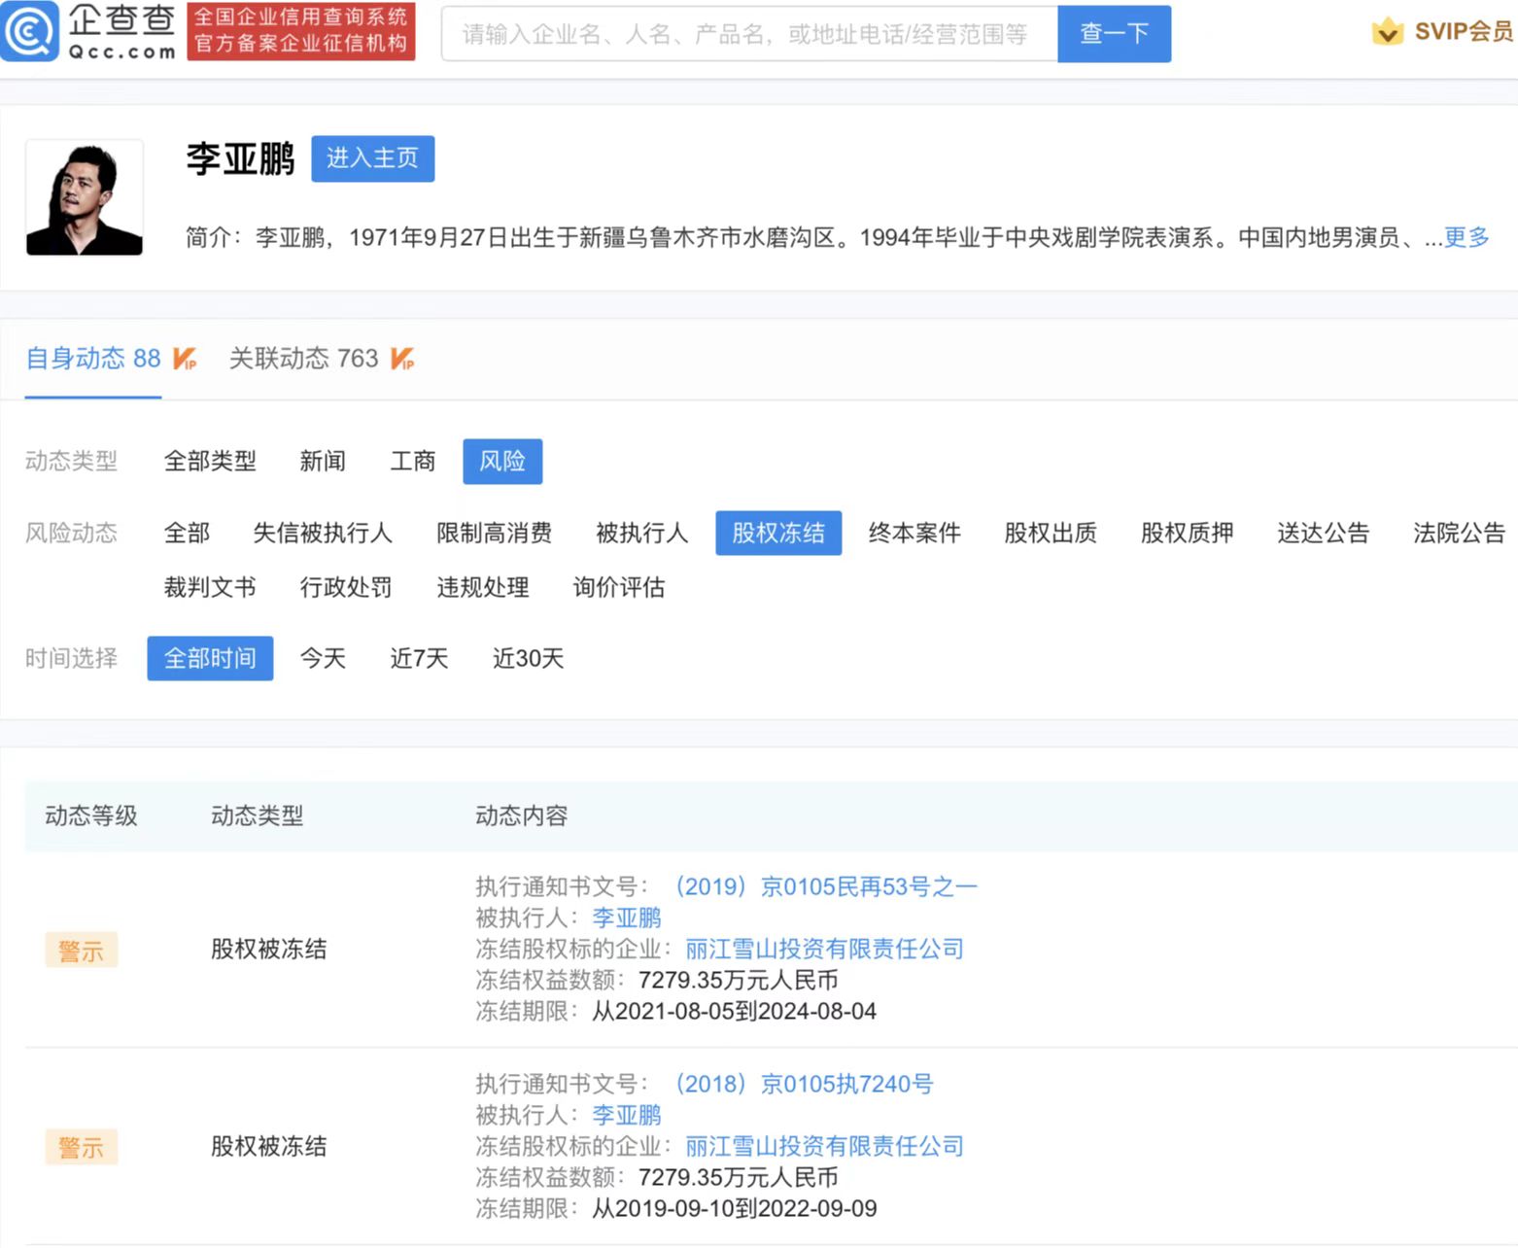Select 新闻 dynamic type filter

[x=323, y=461]
